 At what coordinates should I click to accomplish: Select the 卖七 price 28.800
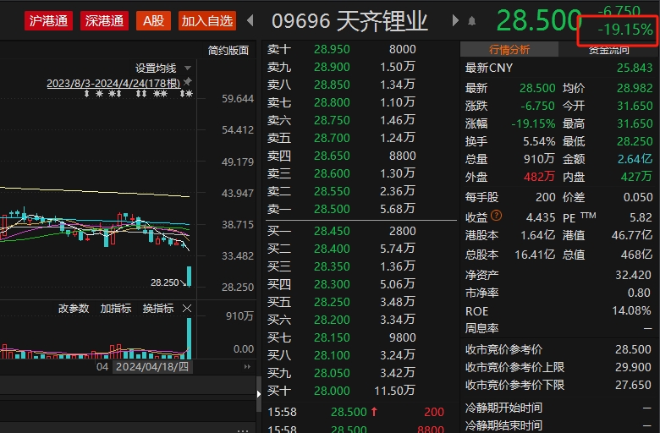pyautogui.click(x=332, y=102)
